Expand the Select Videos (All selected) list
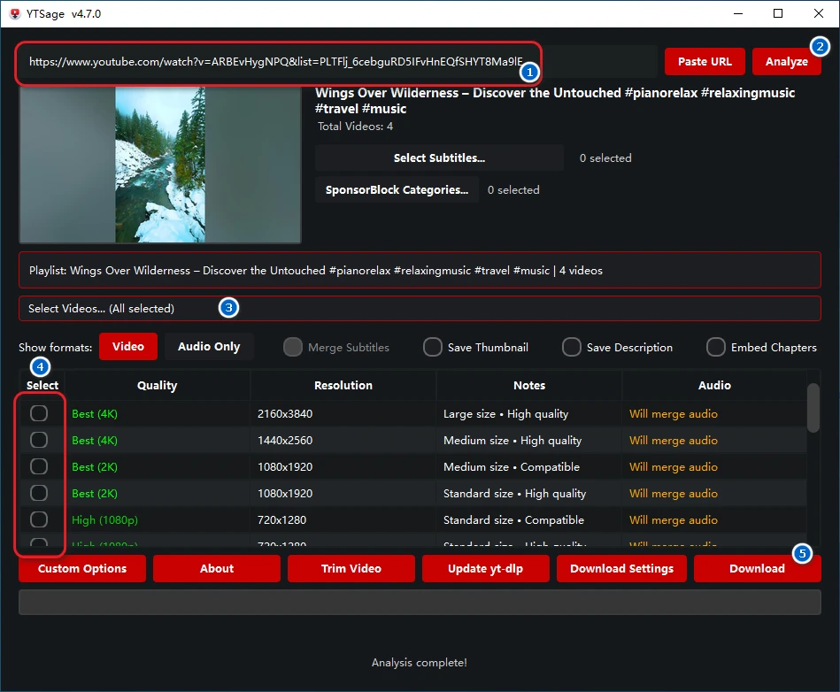 click(x=420, y=309)
